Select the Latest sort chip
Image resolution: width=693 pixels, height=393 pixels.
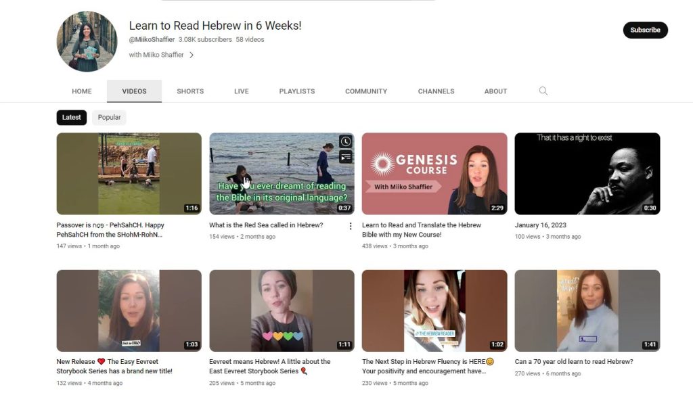click(71, 117)
